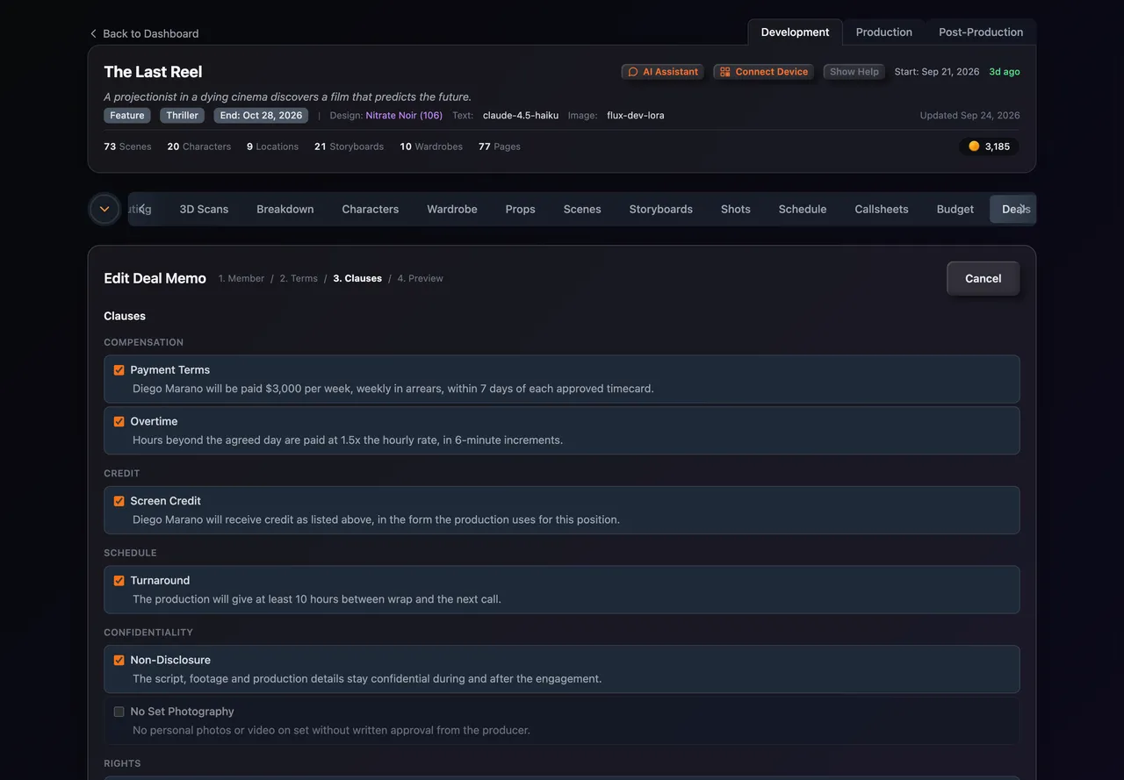The width and height of the screenshot is (1124, 780).
Task: Toggle the Turnaround clause checkbox
Action: (x=119, y=581)
